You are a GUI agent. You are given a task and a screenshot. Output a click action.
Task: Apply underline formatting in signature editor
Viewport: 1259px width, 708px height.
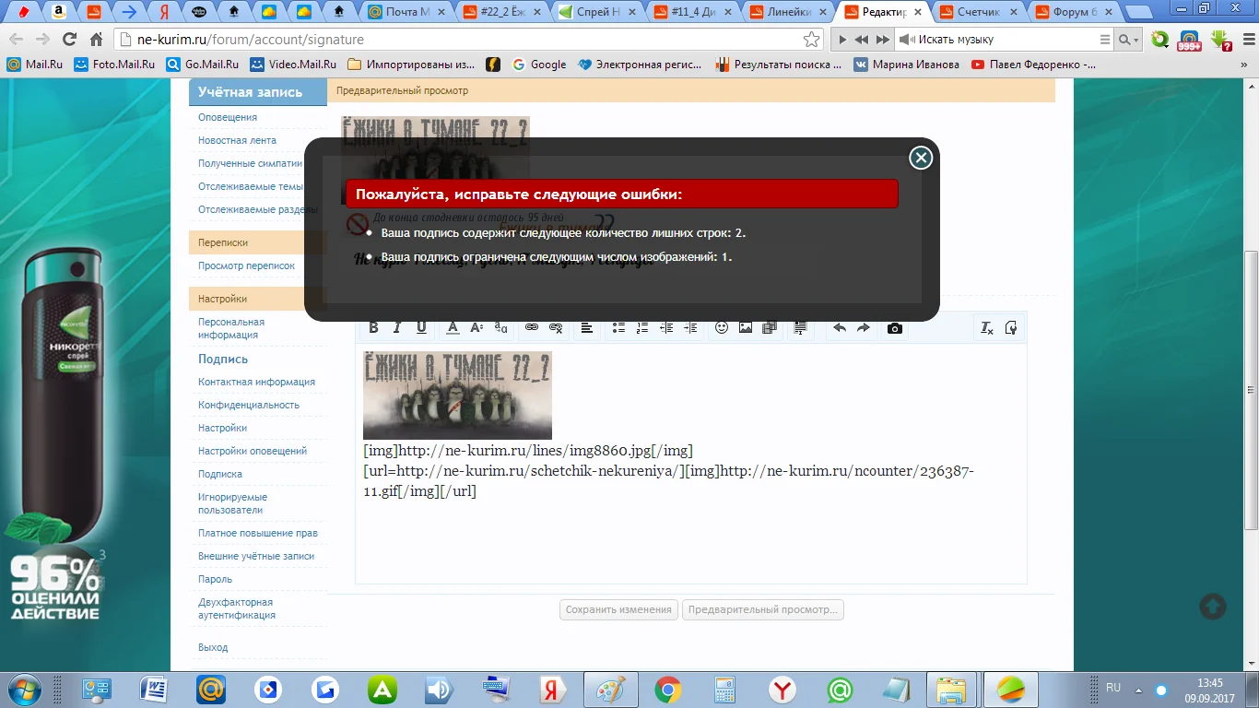[421, 327]
